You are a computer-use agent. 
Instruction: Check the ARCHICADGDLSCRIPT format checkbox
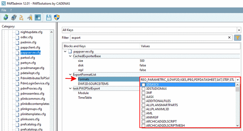144,122
